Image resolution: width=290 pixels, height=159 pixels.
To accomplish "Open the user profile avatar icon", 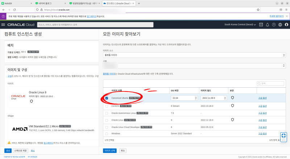I will [x=286, y=25].
